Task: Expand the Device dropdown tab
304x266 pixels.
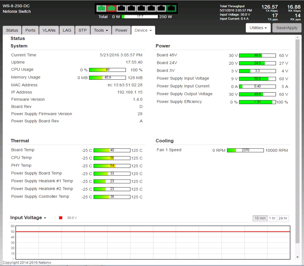Action: pyautogui.click(x=143, y=30)
